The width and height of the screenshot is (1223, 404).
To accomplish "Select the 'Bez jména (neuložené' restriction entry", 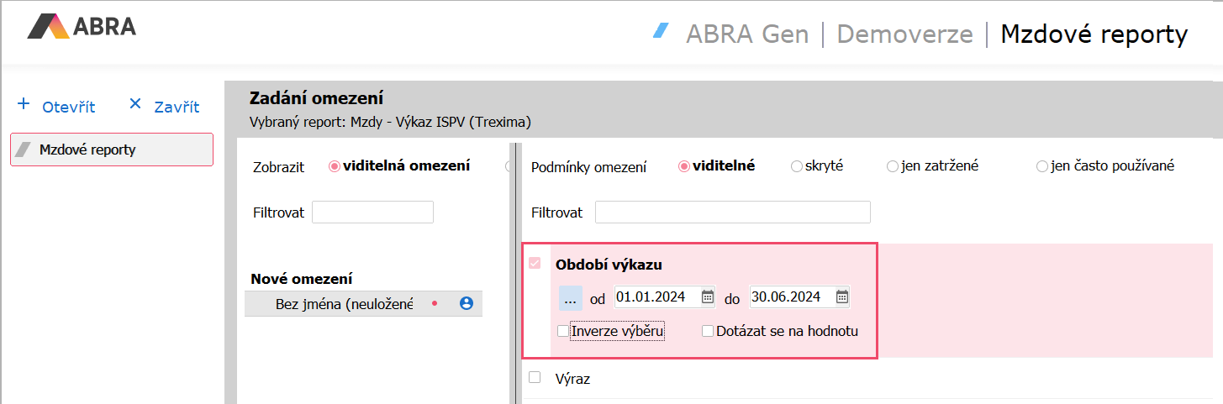I will (x=344, y=304).
